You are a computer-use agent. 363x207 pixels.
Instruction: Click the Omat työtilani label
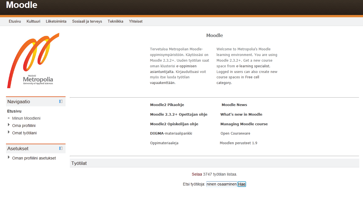[24, 133]
